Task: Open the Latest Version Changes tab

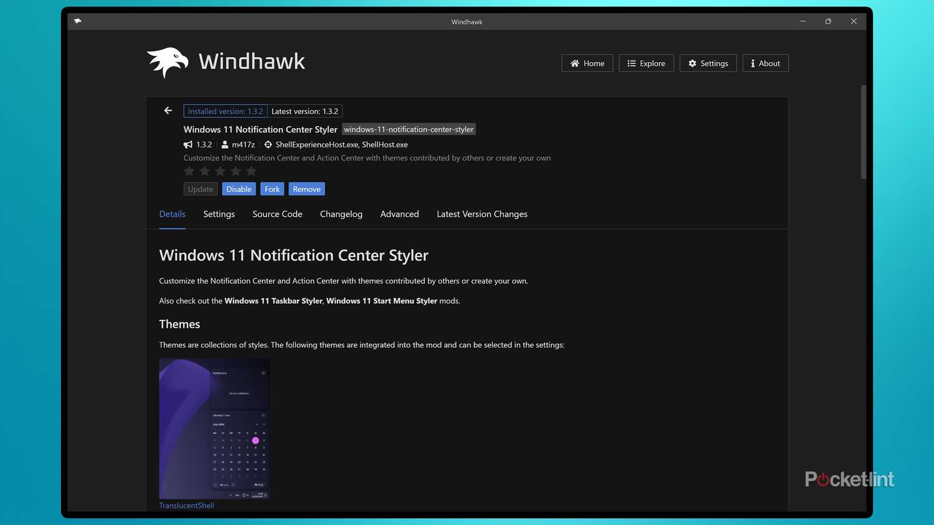Action: (x=481, y=214)
